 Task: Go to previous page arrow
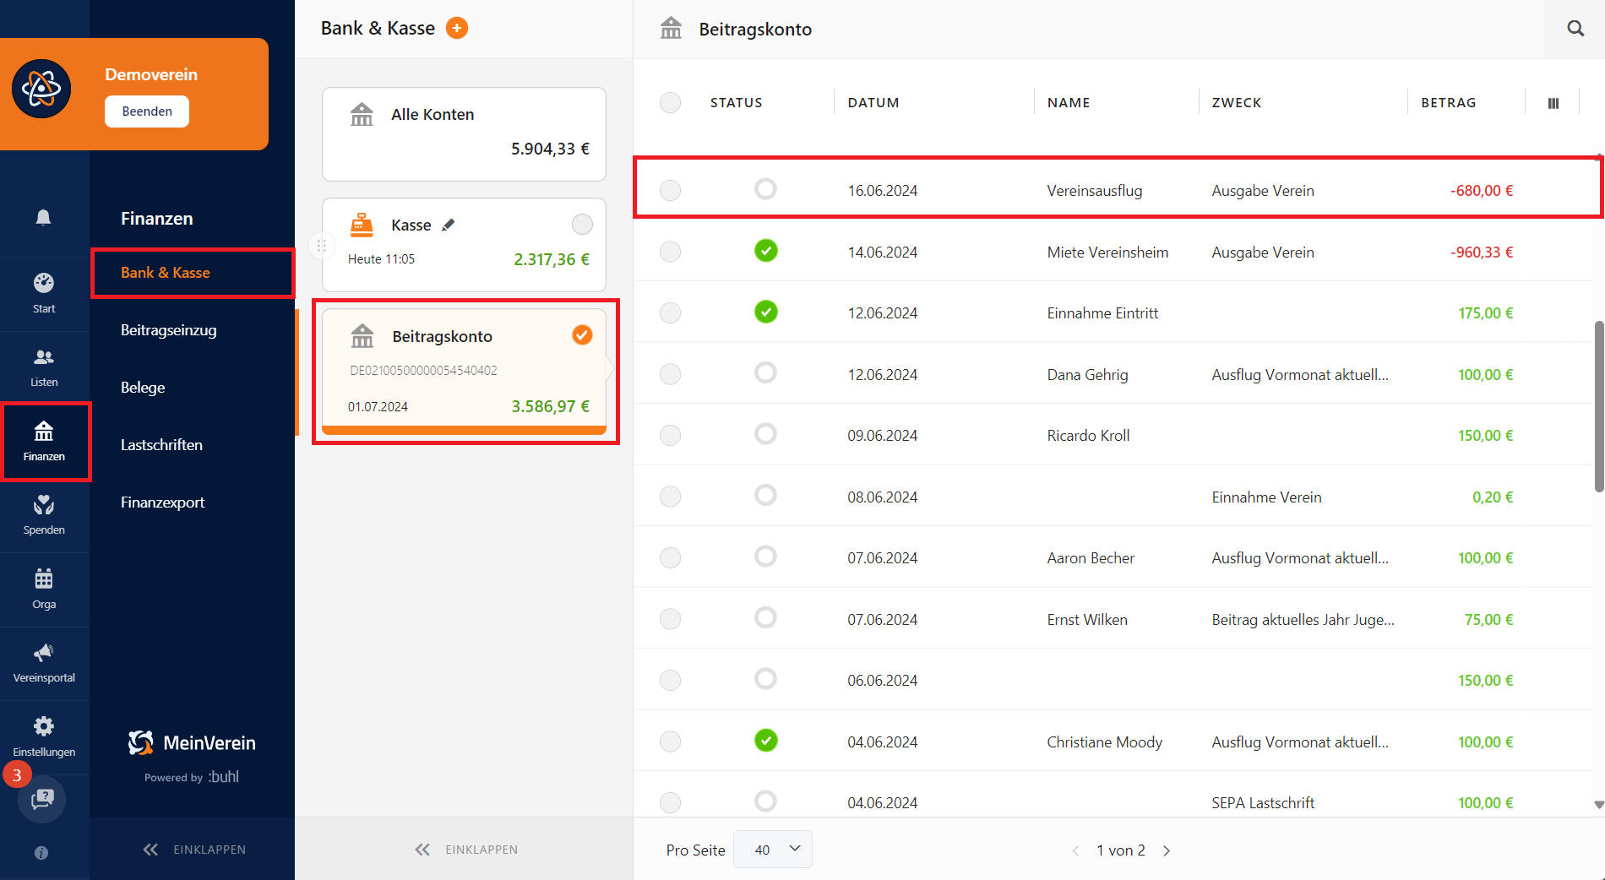tap(1075, 850)
